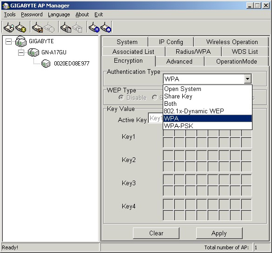Click the Clear button
The height and width of the screenshot is (253, 272).
point(156,233)
